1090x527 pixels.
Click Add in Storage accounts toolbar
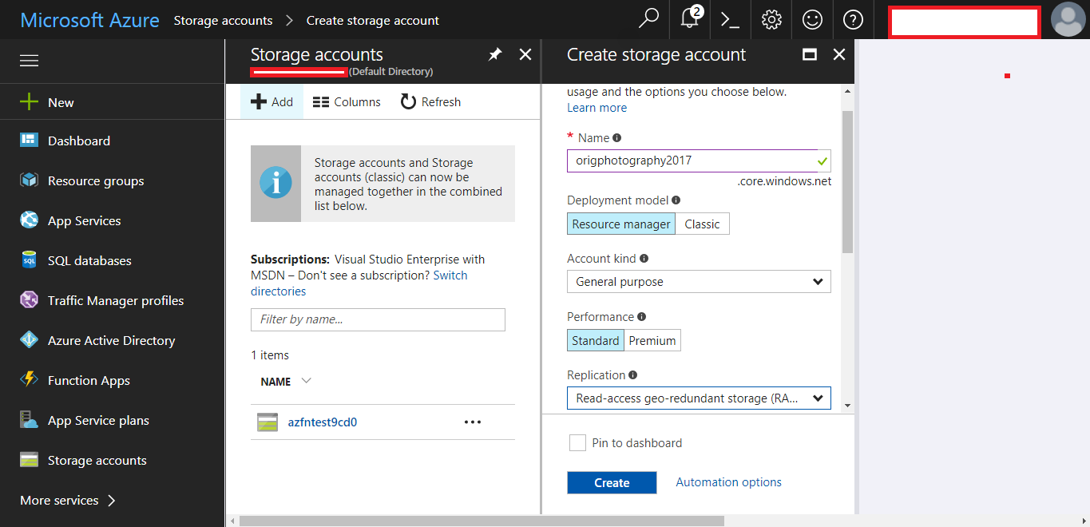coord(272,102)
